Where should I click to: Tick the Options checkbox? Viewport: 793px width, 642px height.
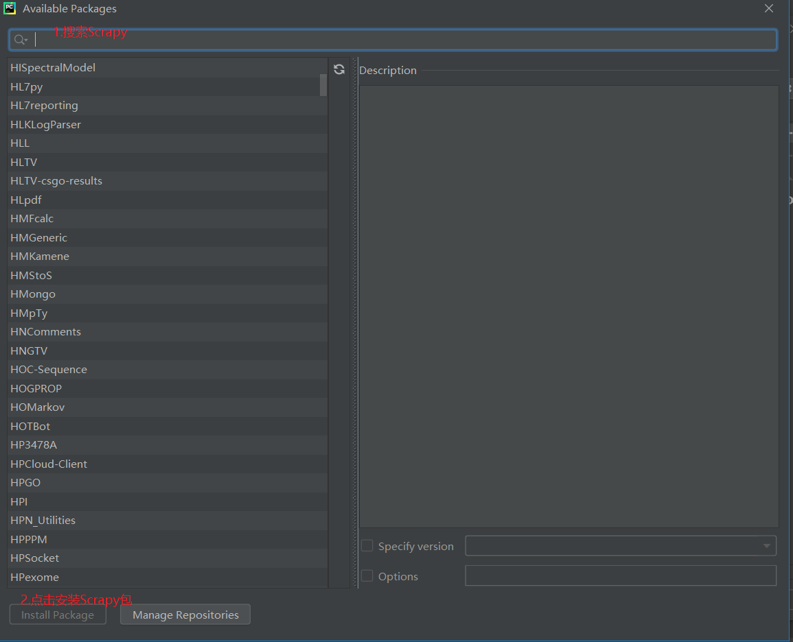367,576
